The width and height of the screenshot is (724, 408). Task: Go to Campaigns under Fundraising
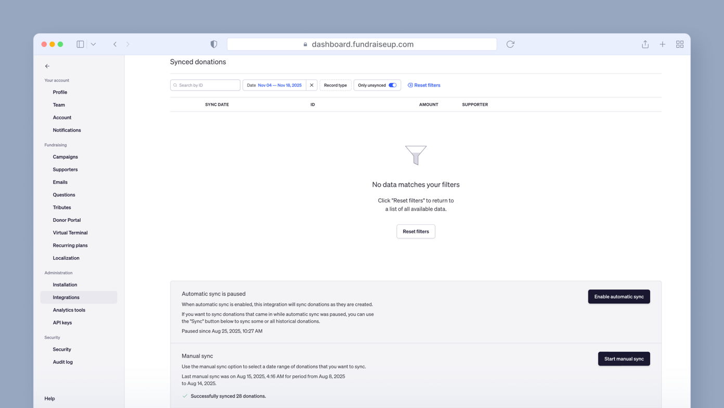pyautogui.click(x=65, y=157)
